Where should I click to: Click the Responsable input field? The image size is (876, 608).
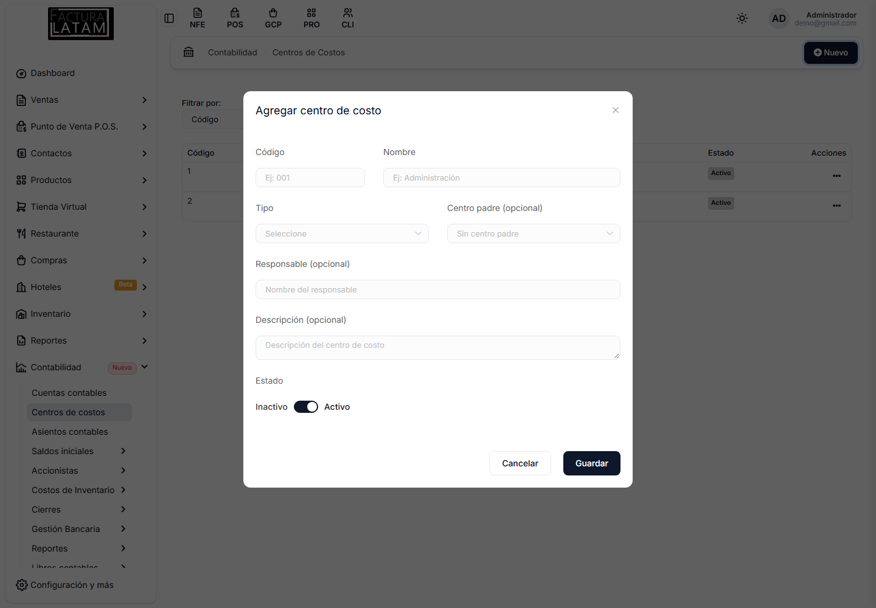click(x=438, y=289)
